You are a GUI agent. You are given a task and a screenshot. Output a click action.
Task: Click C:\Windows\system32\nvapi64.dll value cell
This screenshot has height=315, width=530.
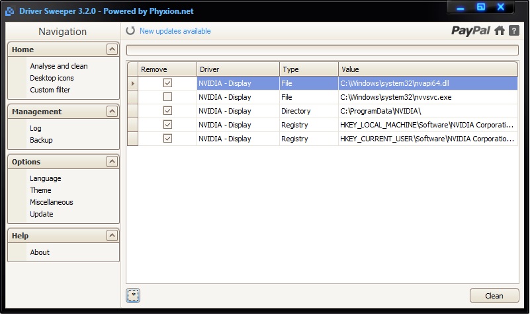coord(428,83)
